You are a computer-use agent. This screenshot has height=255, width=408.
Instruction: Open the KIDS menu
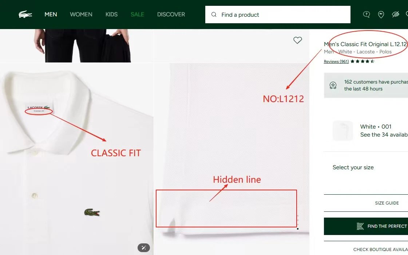(x=112, y=15)
